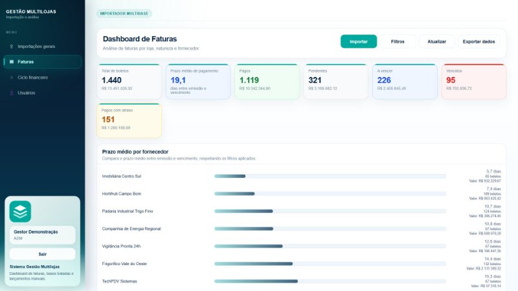Viewport: 518px width, 291px height.
Task: Click Atualizar to refresh data
Action: [x=436, y=41]
